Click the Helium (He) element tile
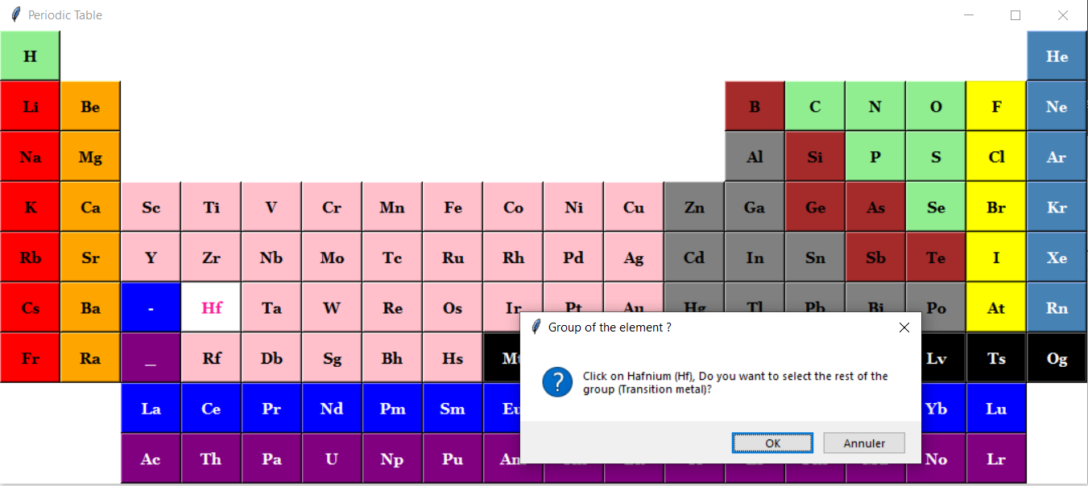This screenshot has height=486, width=1088. click(1057, 56)
